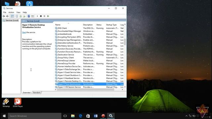Select Extensible Authentication Protocol service row
The width and height of the screenshot is (212, 119).
point(89,43)
